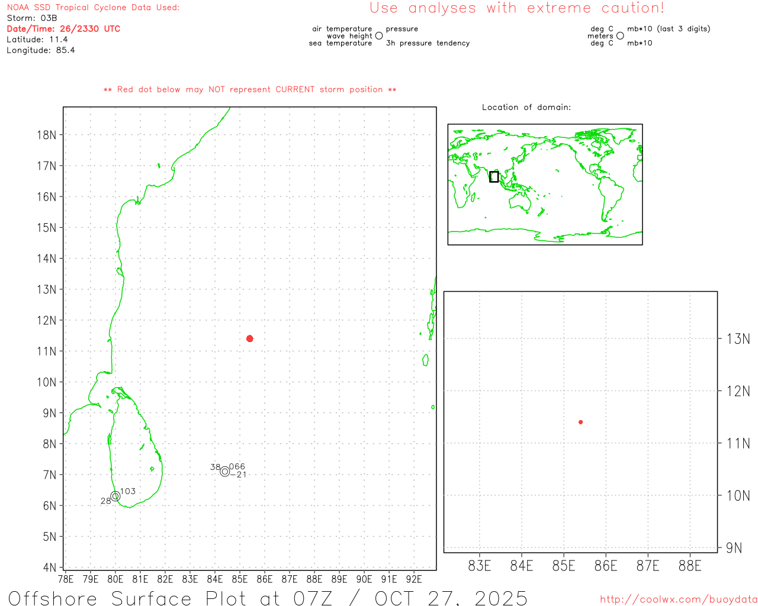This screenshot has height=606, width=758.
Task: Click the 'Storm: 03B' label
Action: (x=32, y=18)
